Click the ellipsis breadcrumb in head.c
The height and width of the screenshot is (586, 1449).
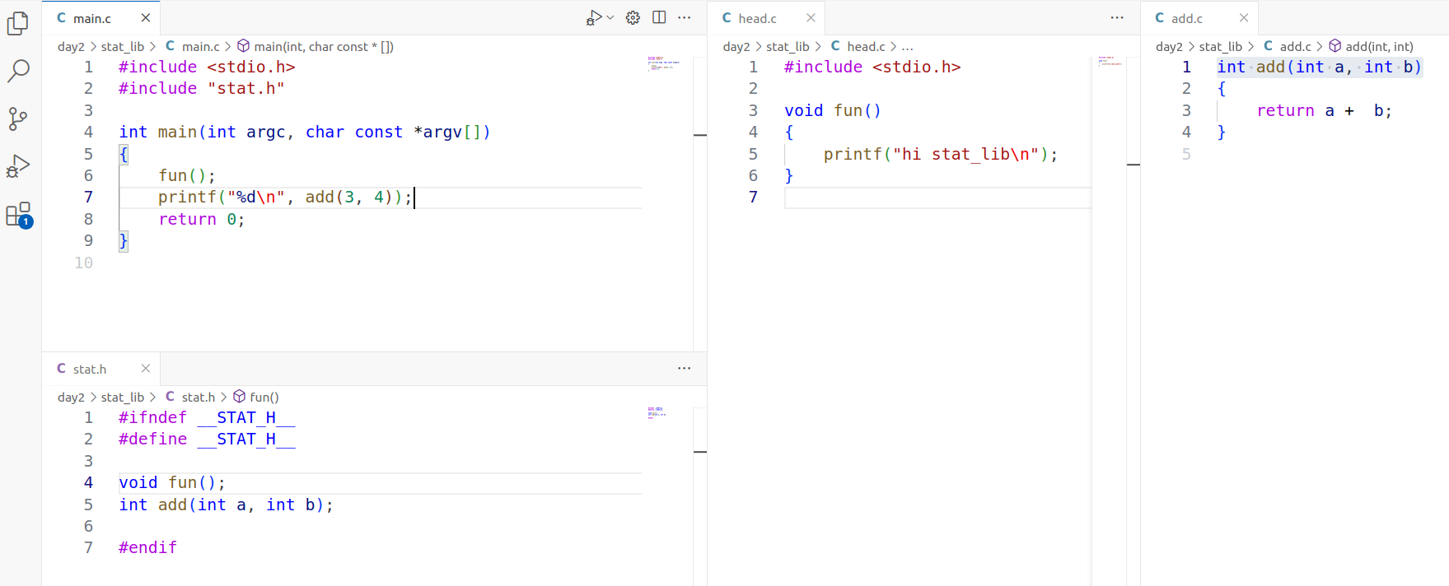coord(908,47)
